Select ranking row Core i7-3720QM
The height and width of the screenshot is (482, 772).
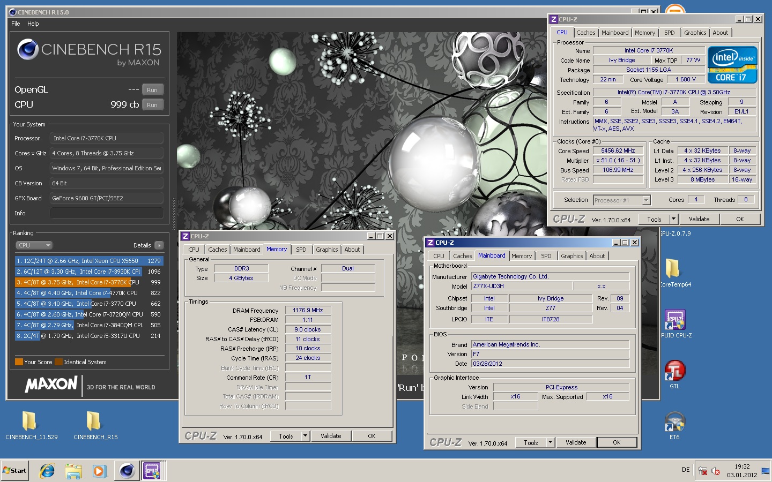[89, 314]
